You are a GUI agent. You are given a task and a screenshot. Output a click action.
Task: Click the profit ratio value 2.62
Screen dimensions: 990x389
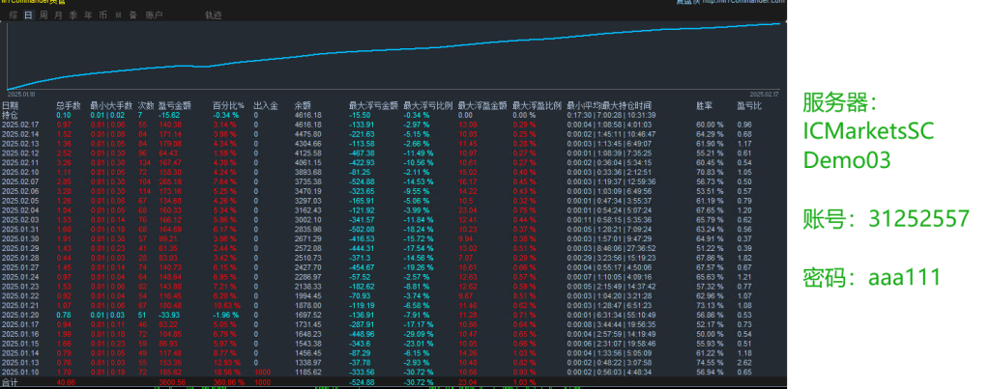pos(743,362)
